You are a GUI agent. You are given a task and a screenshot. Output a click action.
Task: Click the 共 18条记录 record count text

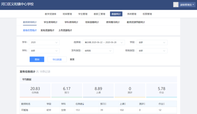43,72
